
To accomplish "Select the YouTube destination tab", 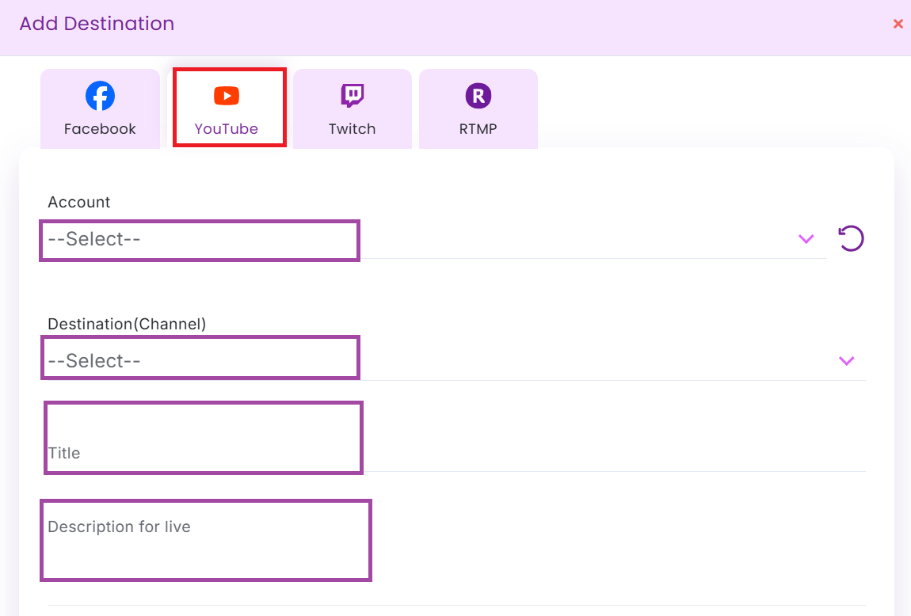I will pyautogui.click(x=227, y=108).
